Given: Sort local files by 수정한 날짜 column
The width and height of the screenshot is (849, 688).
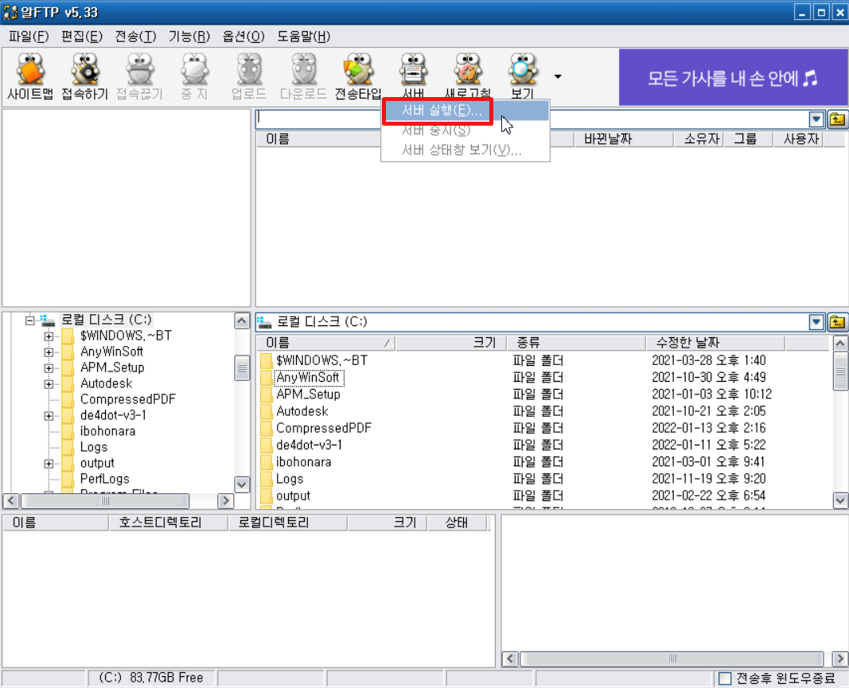Looking at the screenshot, I should [x=715, y=343].
